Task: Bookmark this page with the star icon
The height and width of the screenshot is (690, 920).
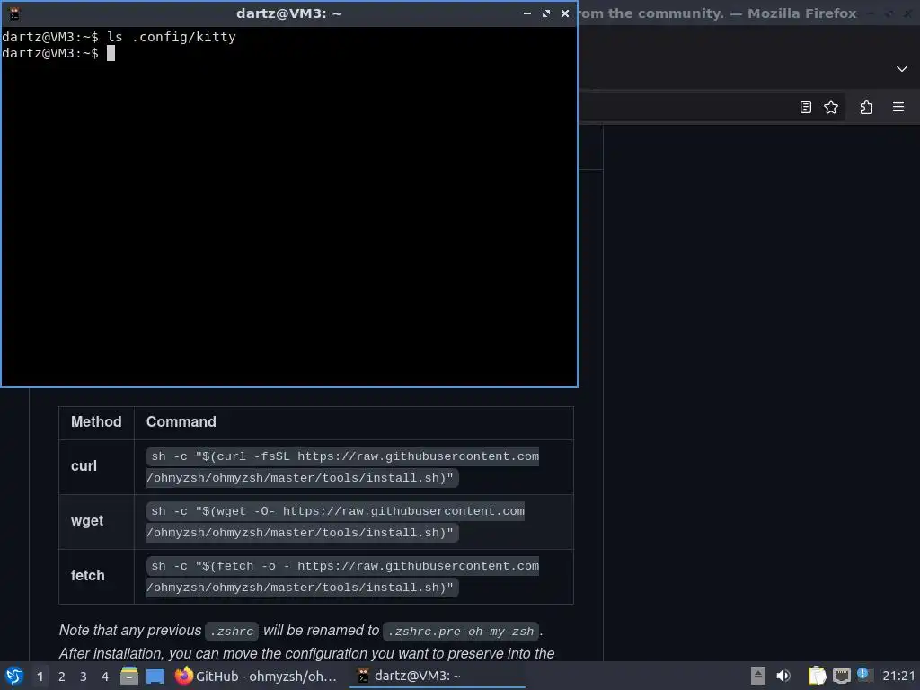Action: [831, 107]
